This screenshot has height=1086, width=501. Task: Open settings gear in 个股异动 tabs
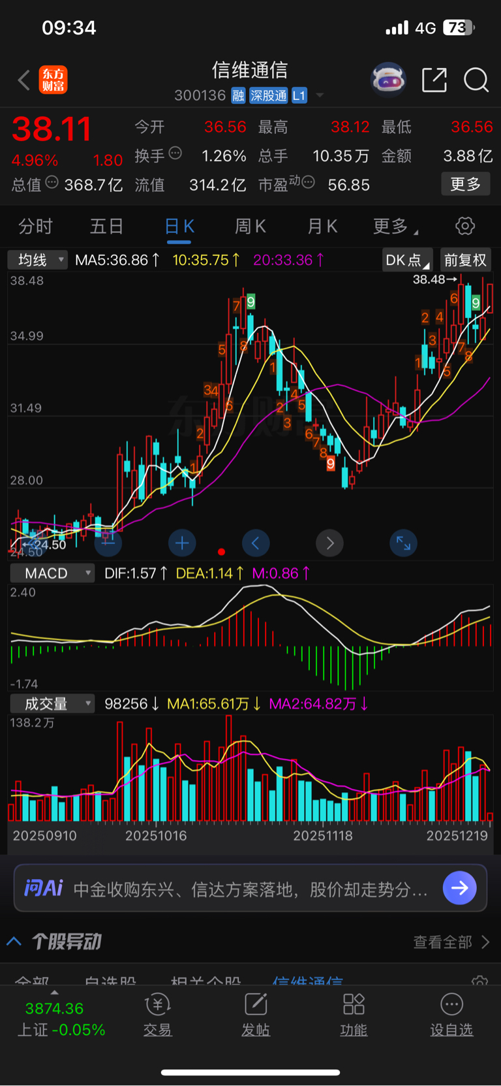(x=480, y=982)
